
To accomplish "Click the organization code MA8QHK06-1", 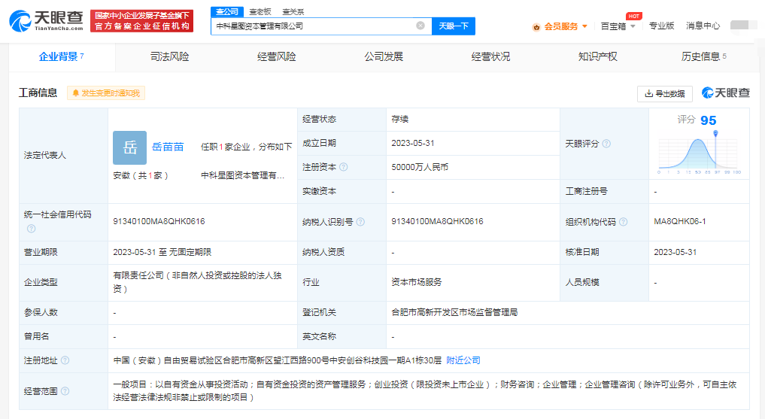I will pyautogui.click(x=679, y=221).
